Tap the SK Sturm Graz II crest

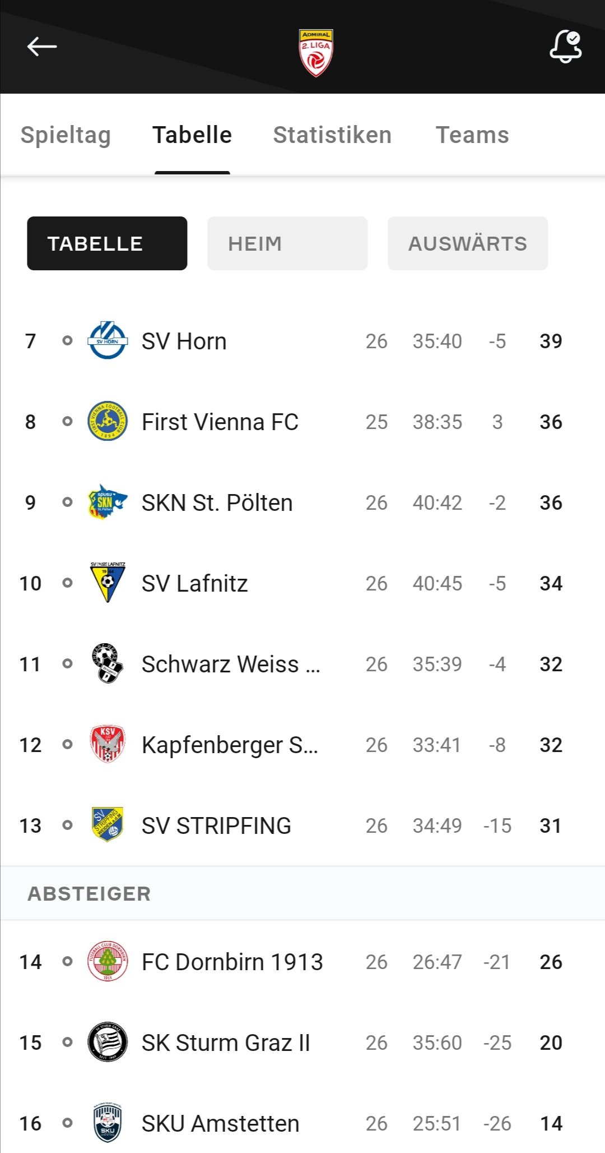(x=108, y=1042)
